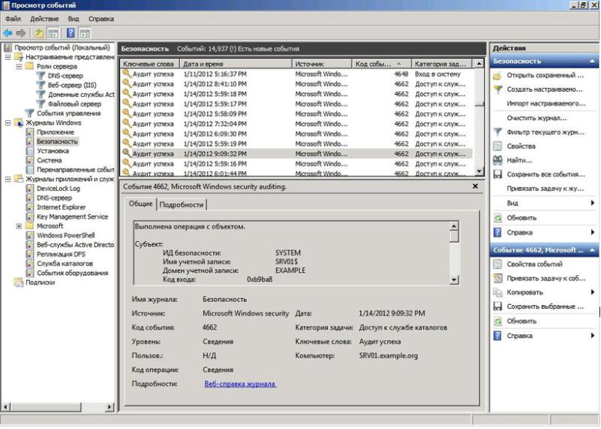Viewport: 601px width, 429px height.
Task: Sort by Дата и время column header
Action: [x=235, y=64]
